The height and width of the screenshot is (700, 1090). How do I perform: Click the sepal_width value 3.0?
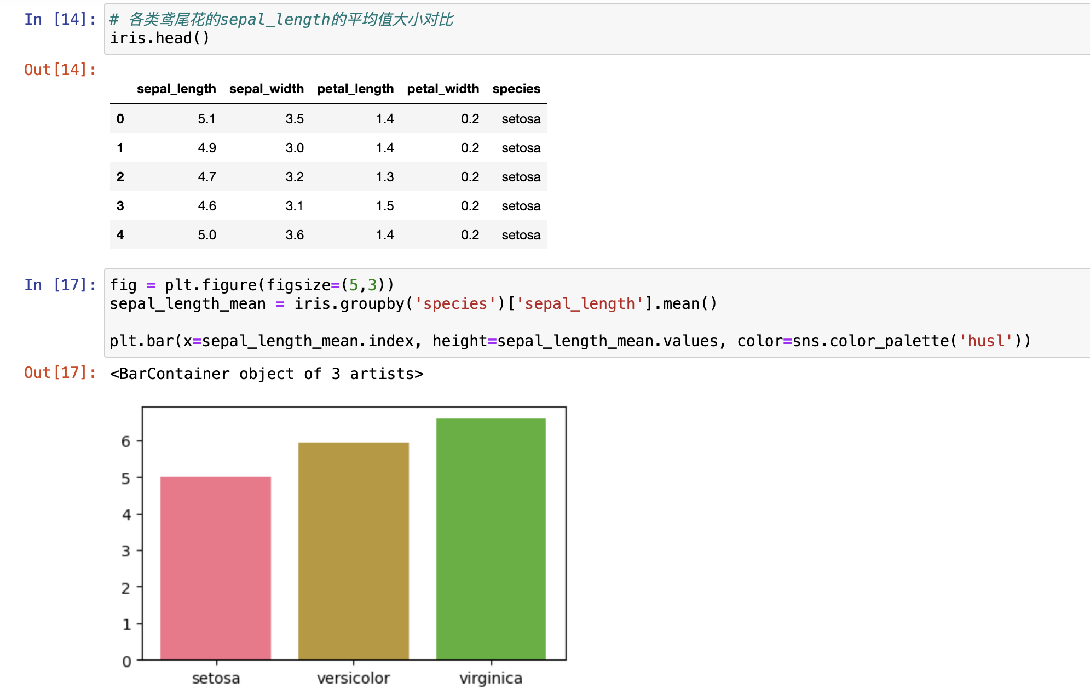(x=295, y=148)
